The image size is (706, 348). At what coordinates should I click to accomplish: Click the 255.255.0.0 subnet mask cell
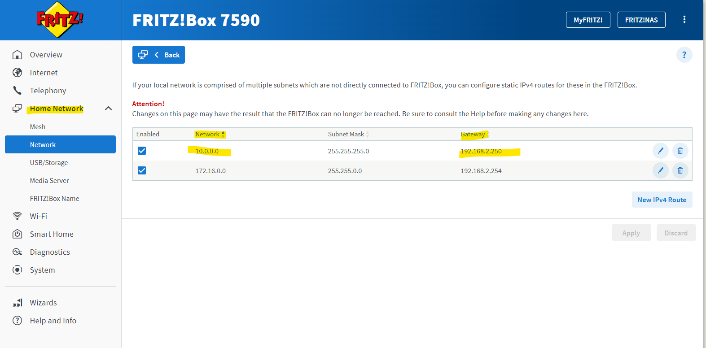coord(345,171)
